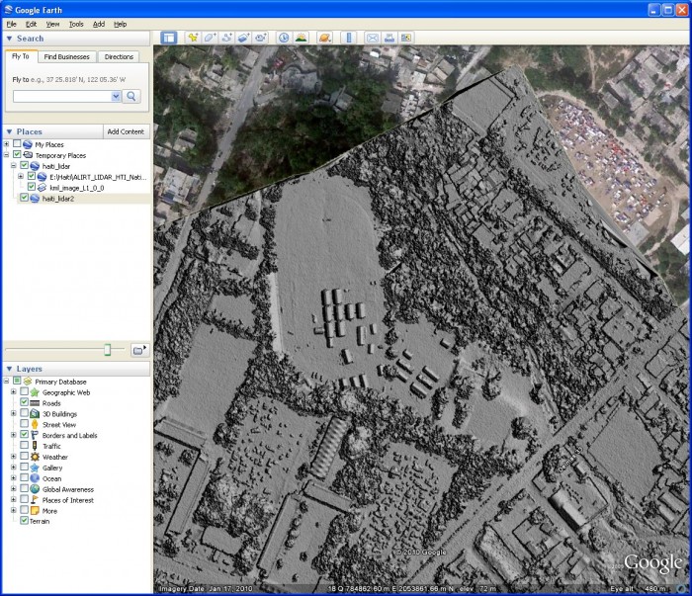Add image overlay toolbar icon
This screenshot has width=692, height=596.
(243, 38)
